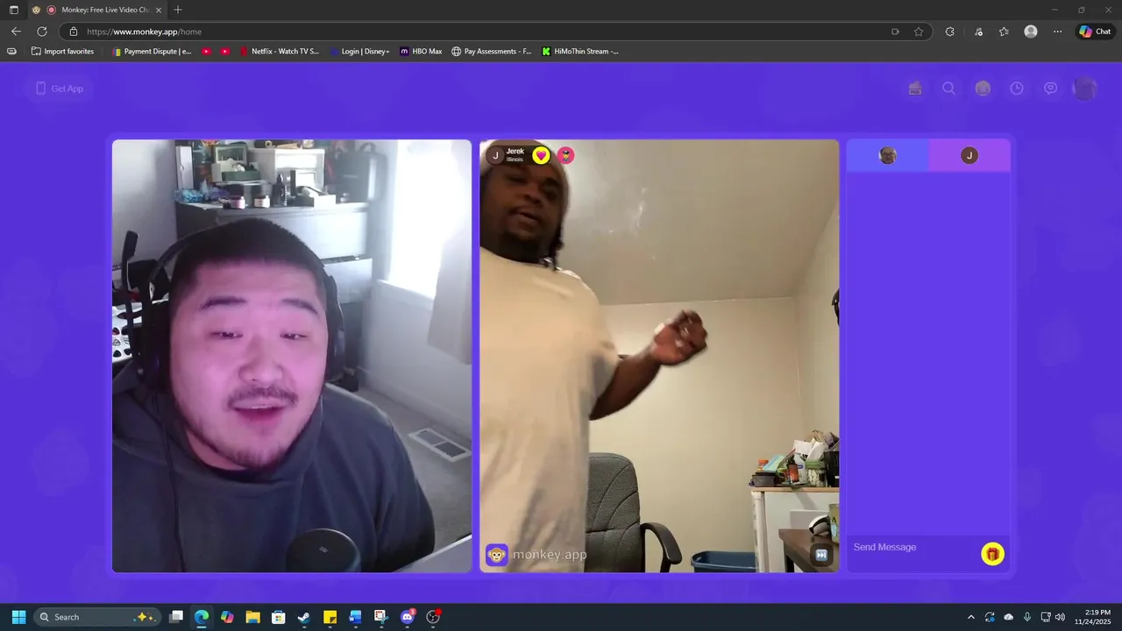The height and width of the screenshot is (631, 1122).
Task: Click the pink badge icon next to Jerek
Action: click(x=566, y=155)
